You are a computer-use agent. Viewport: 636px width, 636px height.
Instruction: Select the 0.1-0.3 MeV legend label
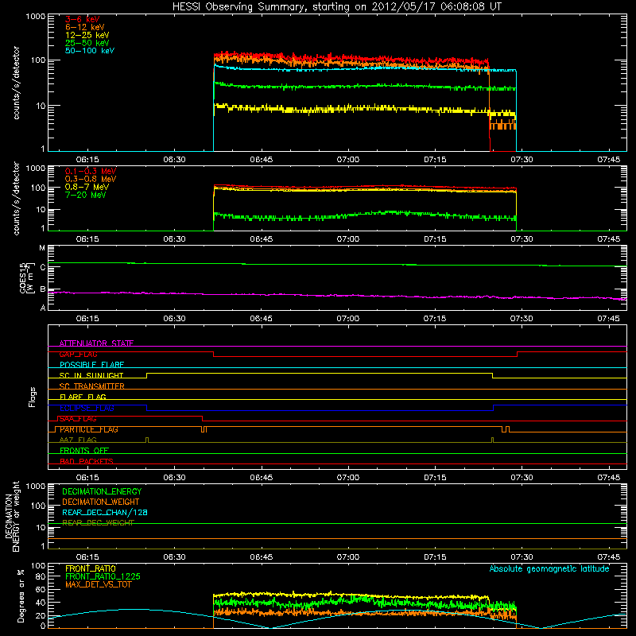(x=91, y=171)
